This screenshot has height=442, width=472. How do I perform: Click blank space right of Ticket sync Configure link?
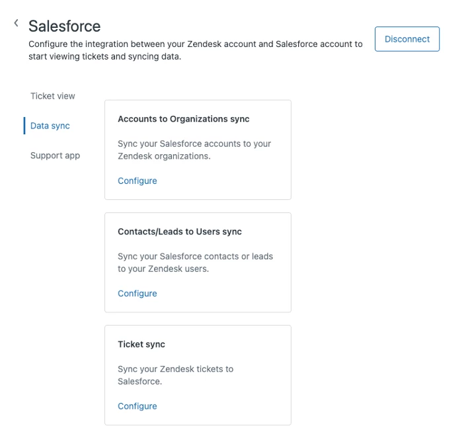[x=225, y=406]
